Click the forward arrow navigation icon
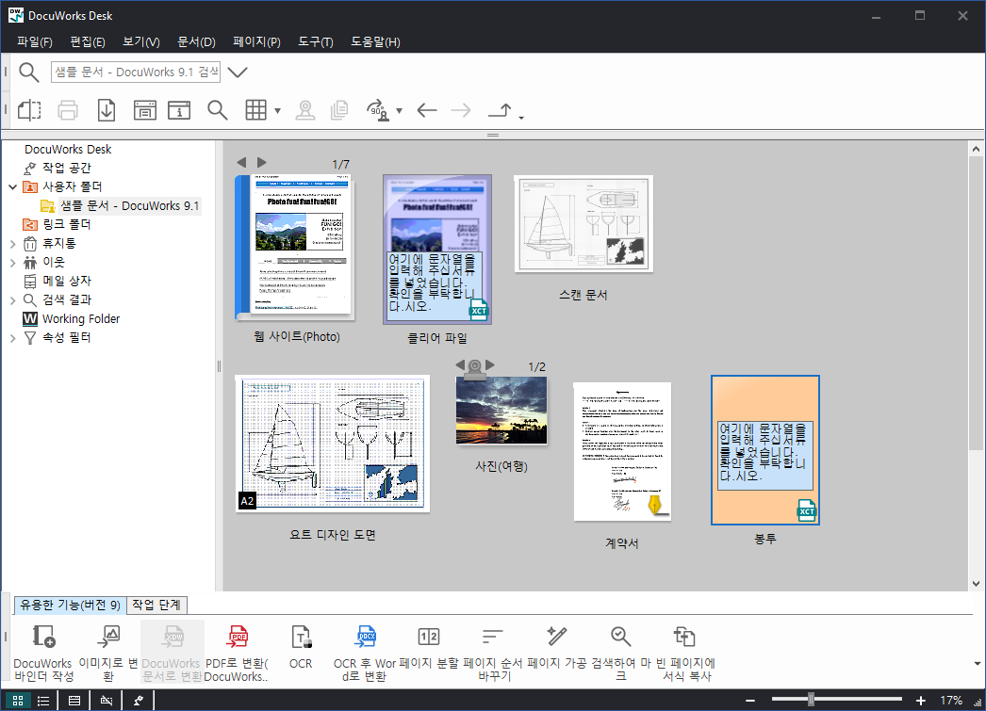Image resolution: width=986 pixels, height=711 pixels. coord(461,110)
